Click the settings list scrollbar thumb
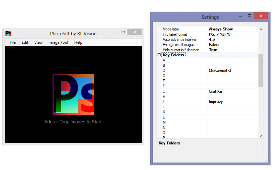Viewport: 275px width, 170px height. pos(261,70)
